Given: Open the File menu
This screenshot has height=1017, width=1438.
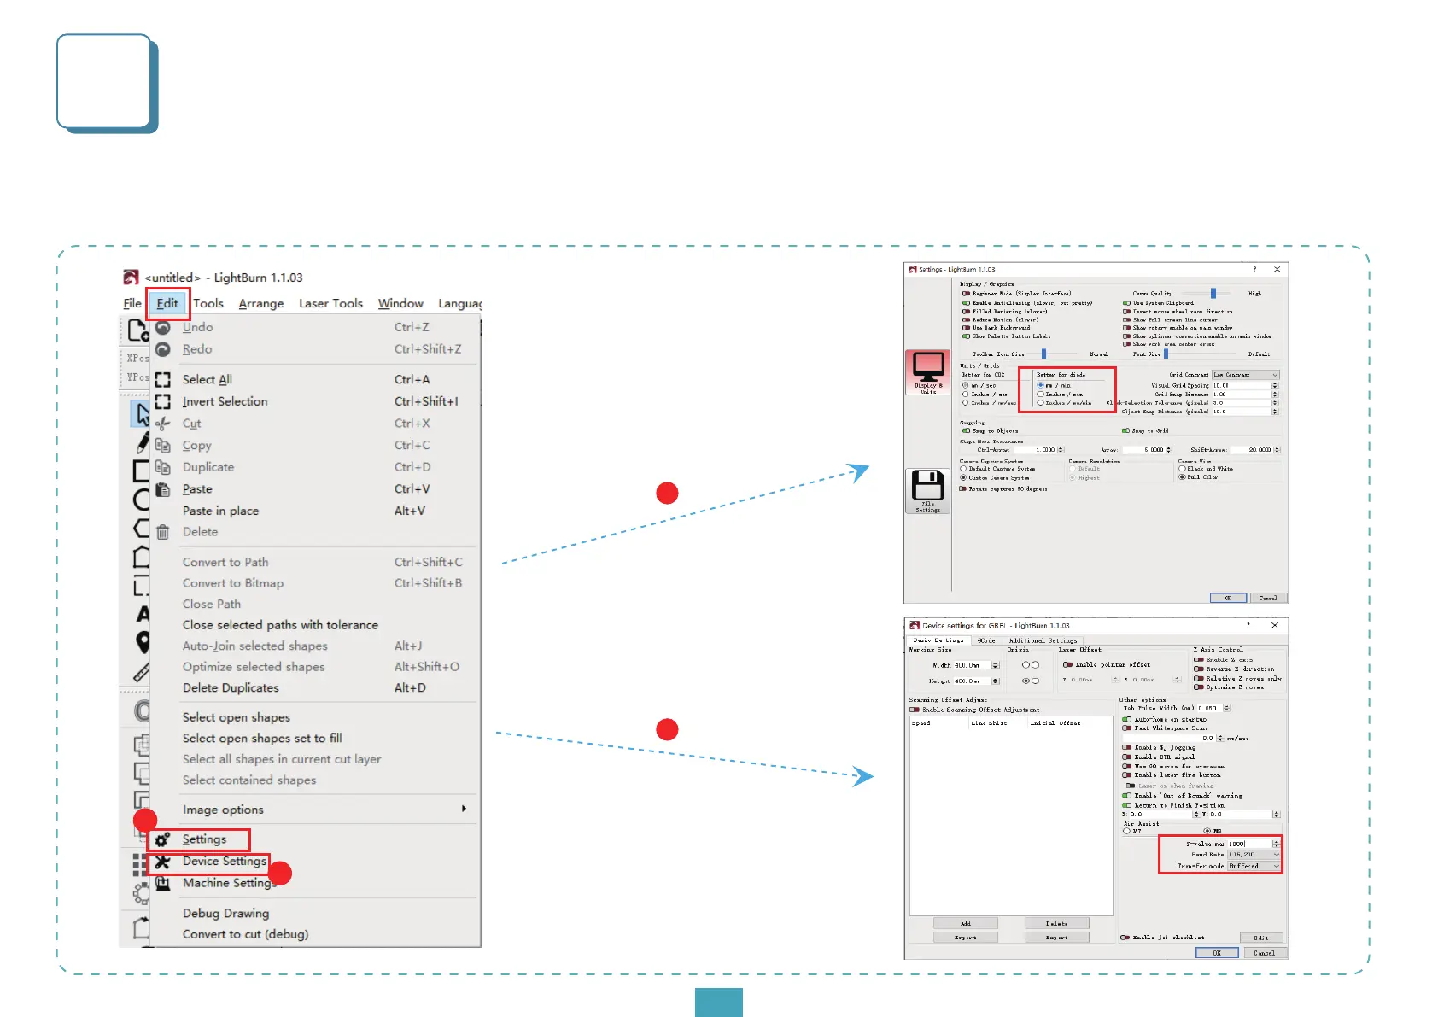Looking at the screenshot, I should [x=132, y=303].
